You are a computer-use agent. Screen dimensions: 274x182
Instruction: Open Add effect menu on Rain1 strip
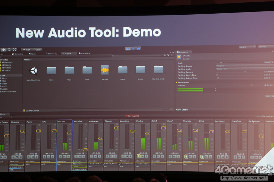click(153, 164)
